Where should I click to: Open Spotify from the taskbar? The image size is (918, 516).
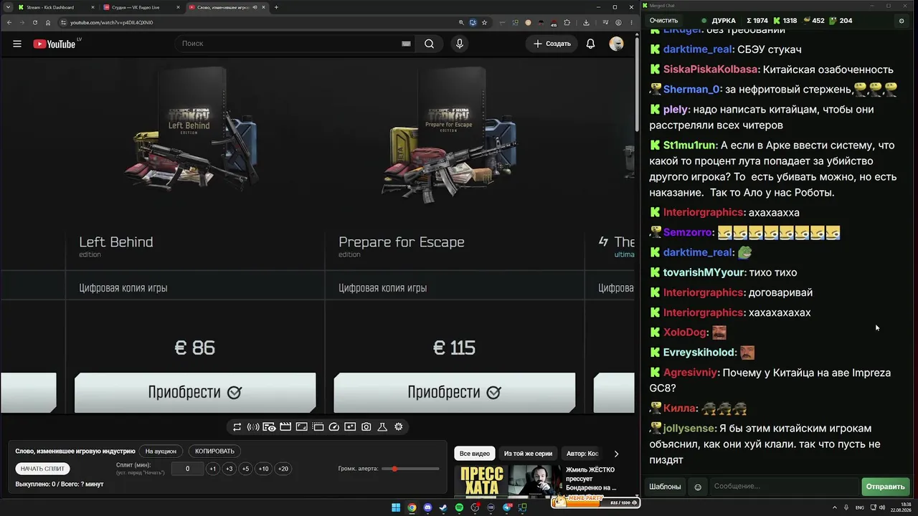point(459,507)
